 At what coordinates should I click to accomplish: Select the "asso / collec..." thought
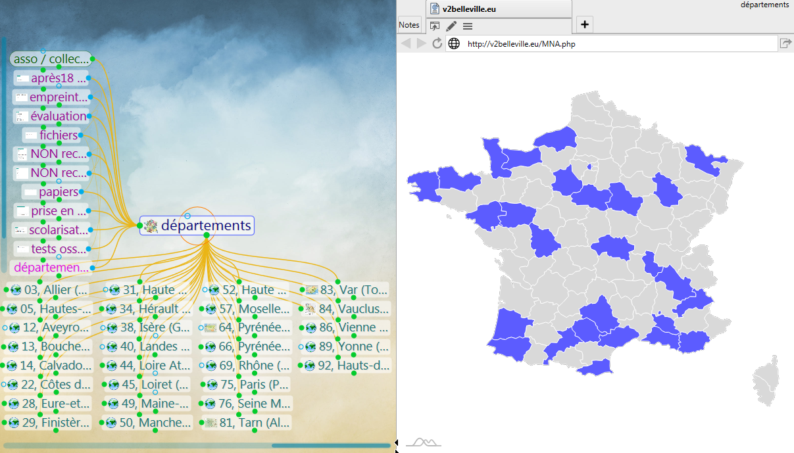(51, 59)
